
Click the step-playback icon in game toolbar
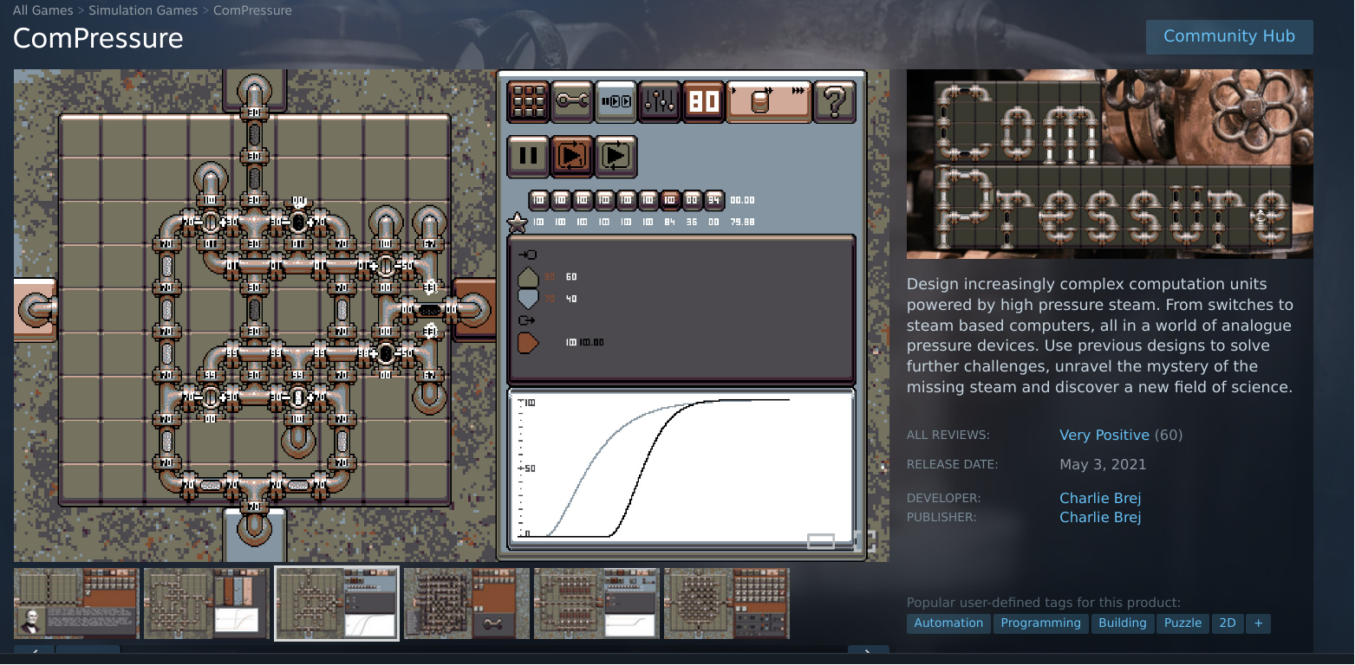tap(616, 102)
